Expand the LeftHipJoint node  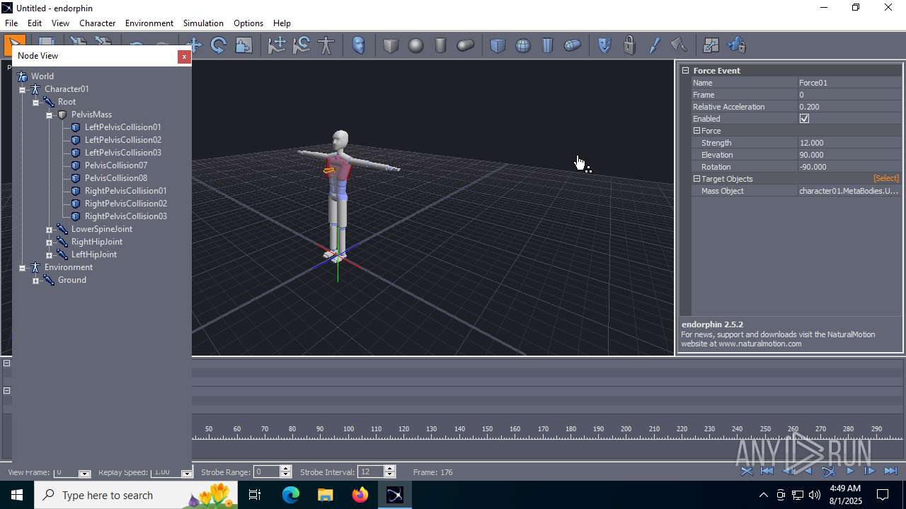[x=50, y=255]
